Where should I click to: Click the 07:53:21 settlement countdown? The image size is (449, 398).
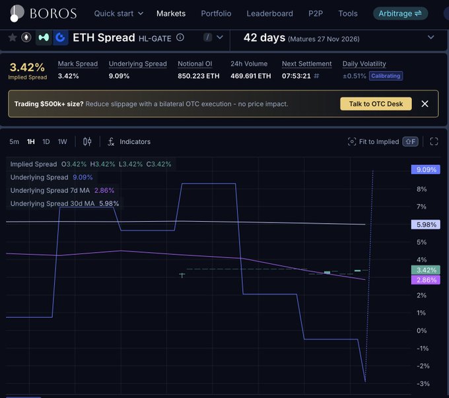(296, 76)
